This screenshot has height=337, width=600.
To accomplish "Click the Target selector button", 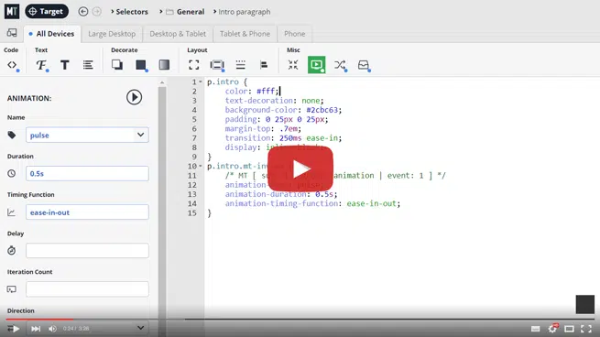I will click(47, 12).
